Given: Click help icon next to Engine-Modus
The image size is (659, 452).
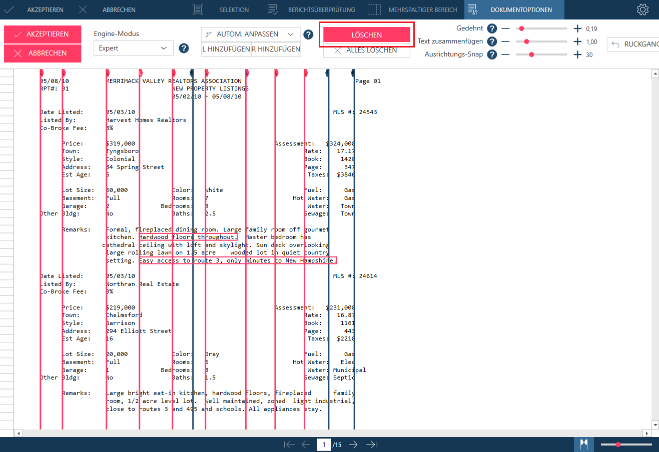Looking at the screenshot, I should tap(184, 48).
